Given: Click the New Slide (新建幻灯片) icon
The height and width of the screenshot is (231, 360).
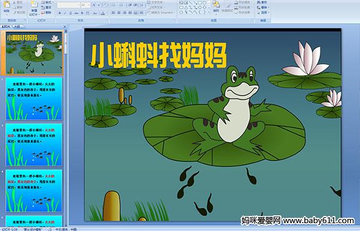Looking at the screenshot, I should [x=34, y=5].
